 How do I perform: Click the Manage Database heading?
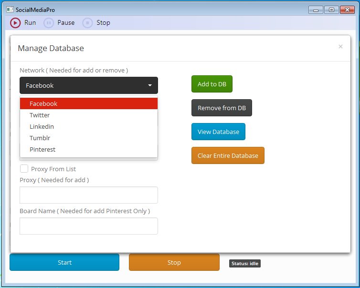(x=51, y=48)
